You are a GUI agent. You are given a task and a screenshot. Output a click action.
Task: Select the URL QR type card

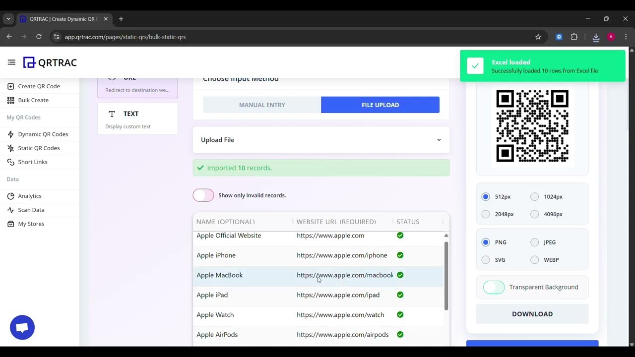(x=138, y=87)
